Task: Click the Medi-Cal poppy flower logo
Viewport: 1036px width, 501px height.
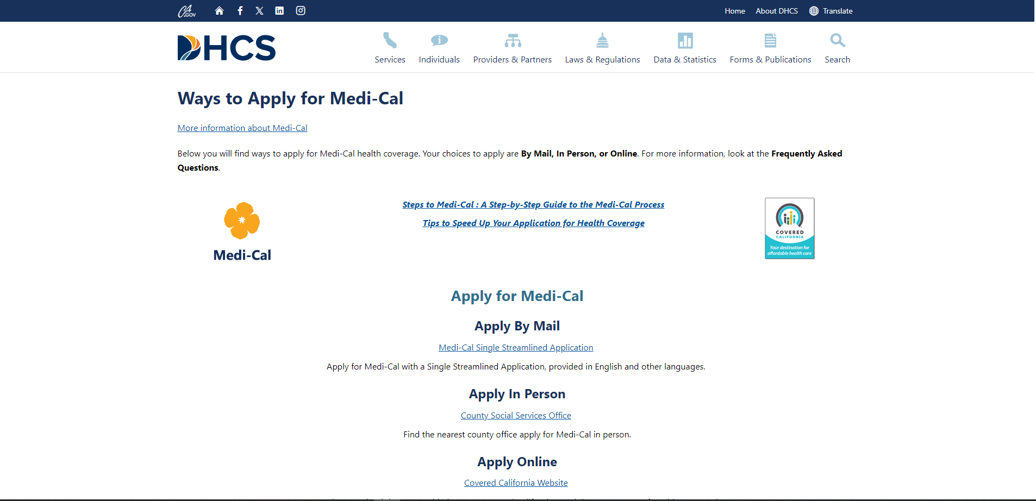Action: tap(242, 221)
